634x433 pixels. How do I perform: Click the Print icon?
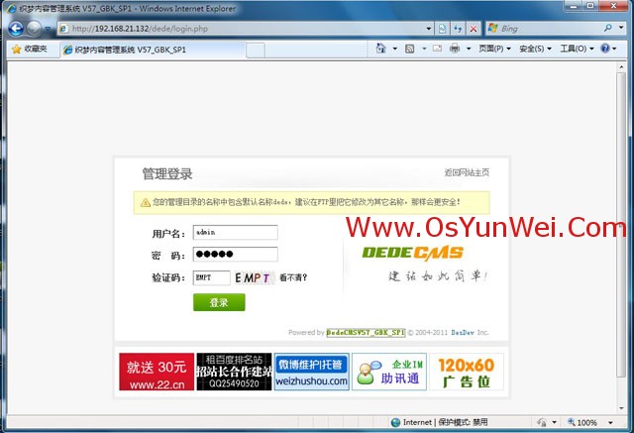click(x=455, y=49)
